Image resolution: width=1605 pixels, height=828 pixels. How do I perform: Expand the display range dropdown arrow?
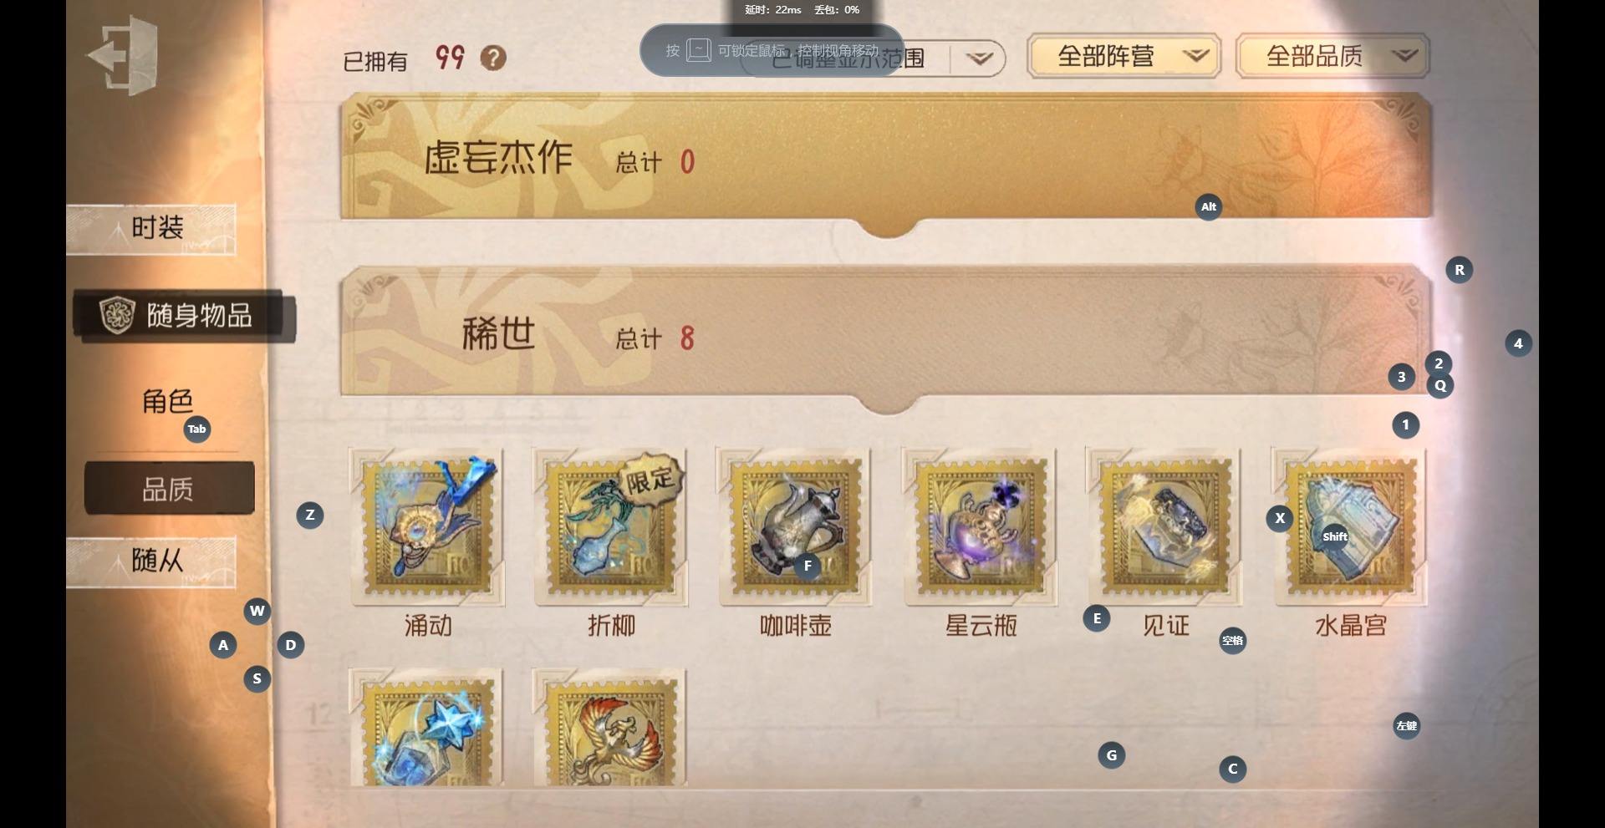click(x=979, y=58)
